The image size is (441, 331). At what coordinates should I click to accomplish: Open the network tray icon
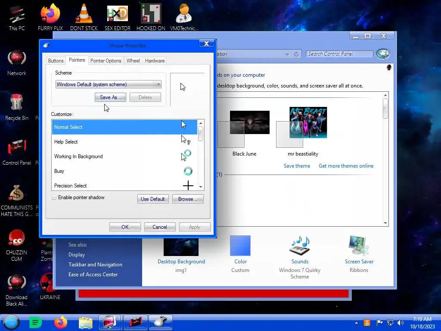390,322
